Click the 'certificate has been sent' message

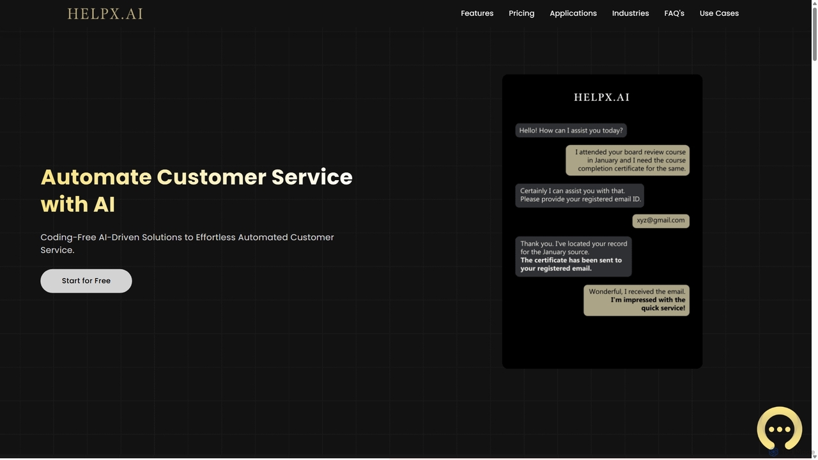tap(573, 256)
